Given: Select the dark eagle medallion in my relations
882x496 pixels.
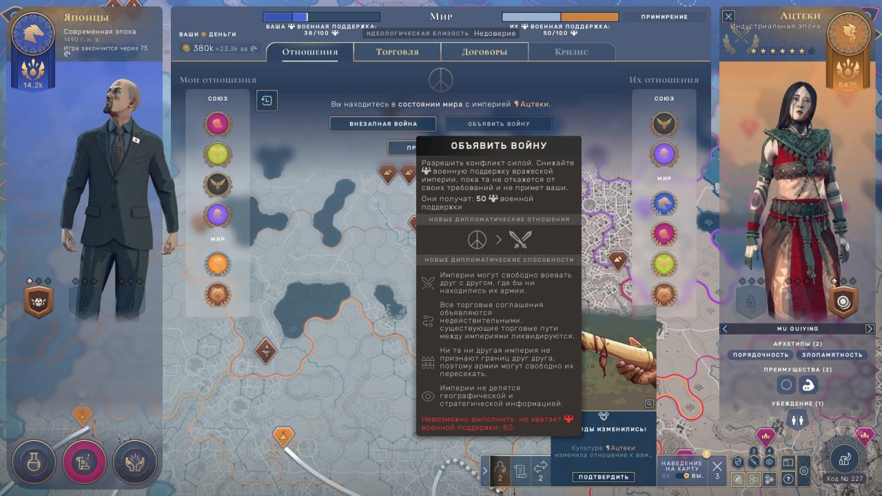Looking at the screenshot, I should pyautogui.click(x=218, y=185).
